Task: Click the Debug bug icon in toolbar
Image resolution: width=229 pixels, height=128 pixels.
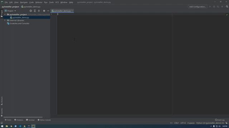Action: (214, 7)
